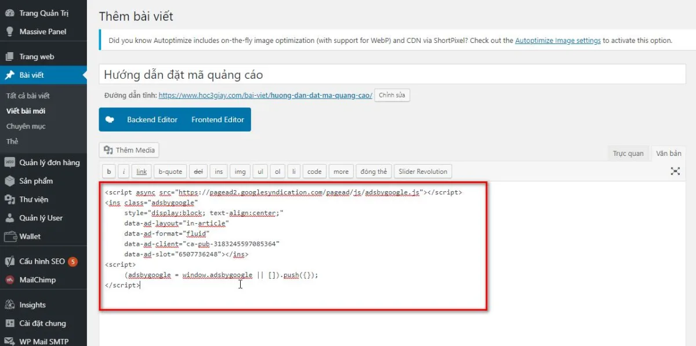Insert bold tag with b button
This screenshot has width=696, height=346.
point(108,172)
